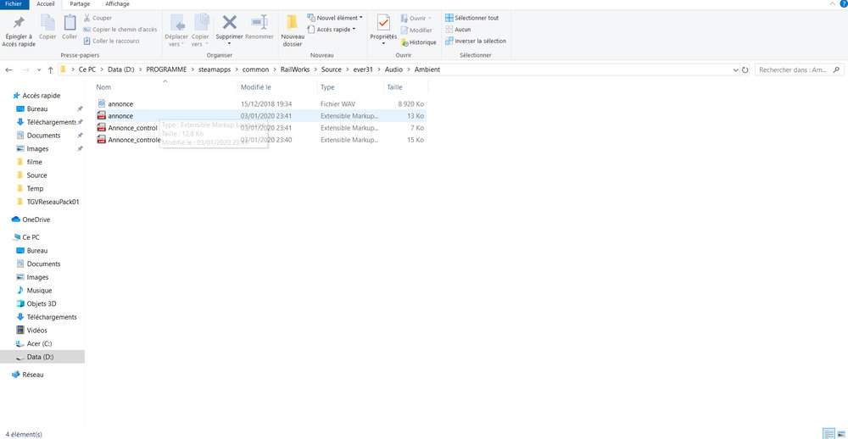Screen dimensions: 848x439
Task: Open Musique under Ce PC
Action: (x=40, y=291)
